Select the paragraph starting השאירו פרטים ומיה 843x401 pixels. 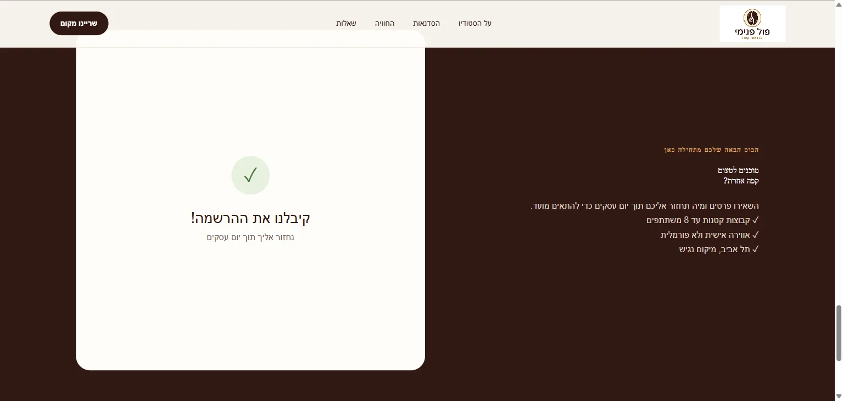tap(645, 206)
